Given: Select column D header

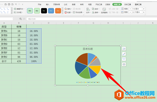Looking at the screenshot, I should [49, 23].
